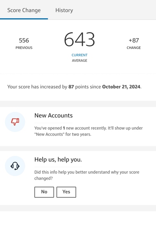This screenshot has height=231, width=156.
Task: Click the New Accounts description text
Action: (89, 131)
